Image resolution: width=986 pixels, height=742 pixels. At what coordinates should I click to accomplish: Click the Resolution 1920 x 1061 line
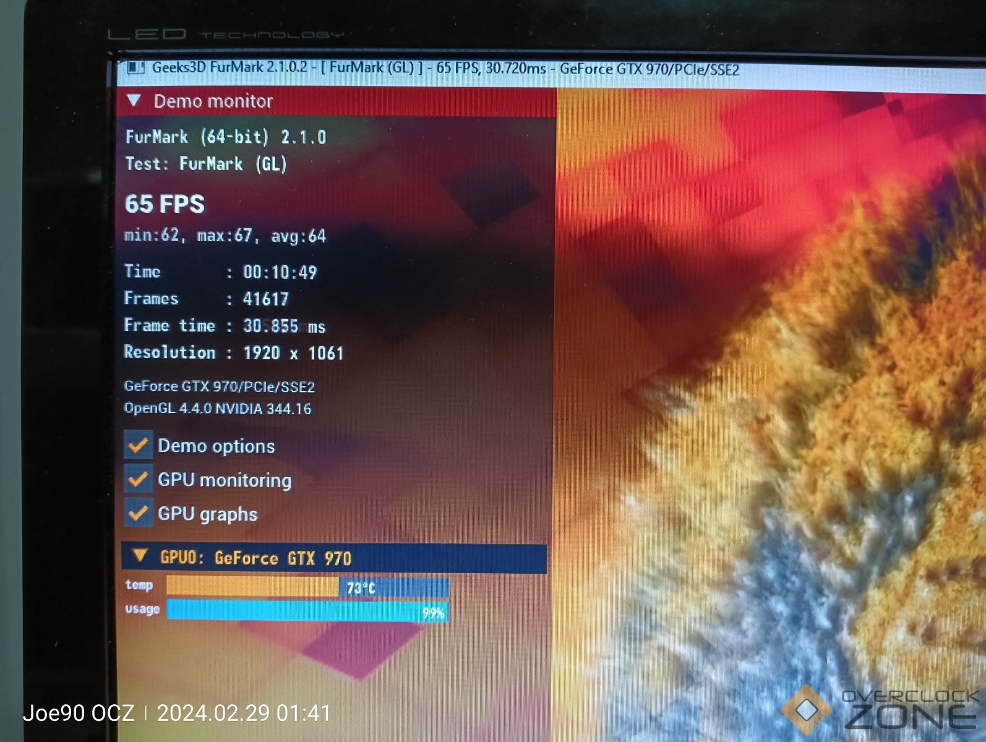pos(233,352)
